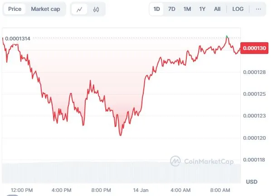
Task: Click the red 0.000130 current price label
Action: pos(254,48)
